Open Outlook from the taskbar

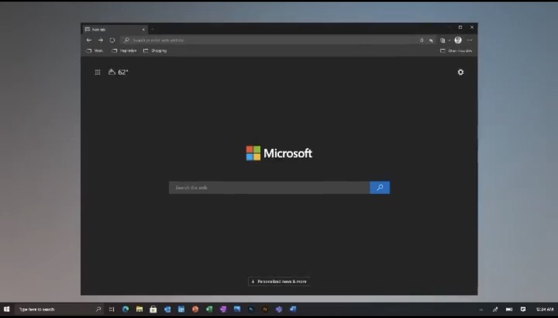point(167,309)
